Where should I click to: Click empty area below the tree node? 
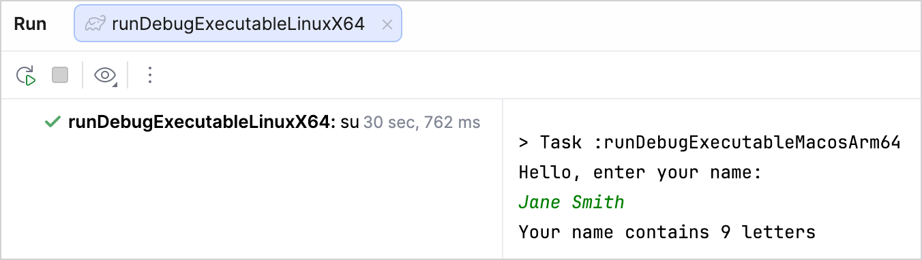pos(251,197)
